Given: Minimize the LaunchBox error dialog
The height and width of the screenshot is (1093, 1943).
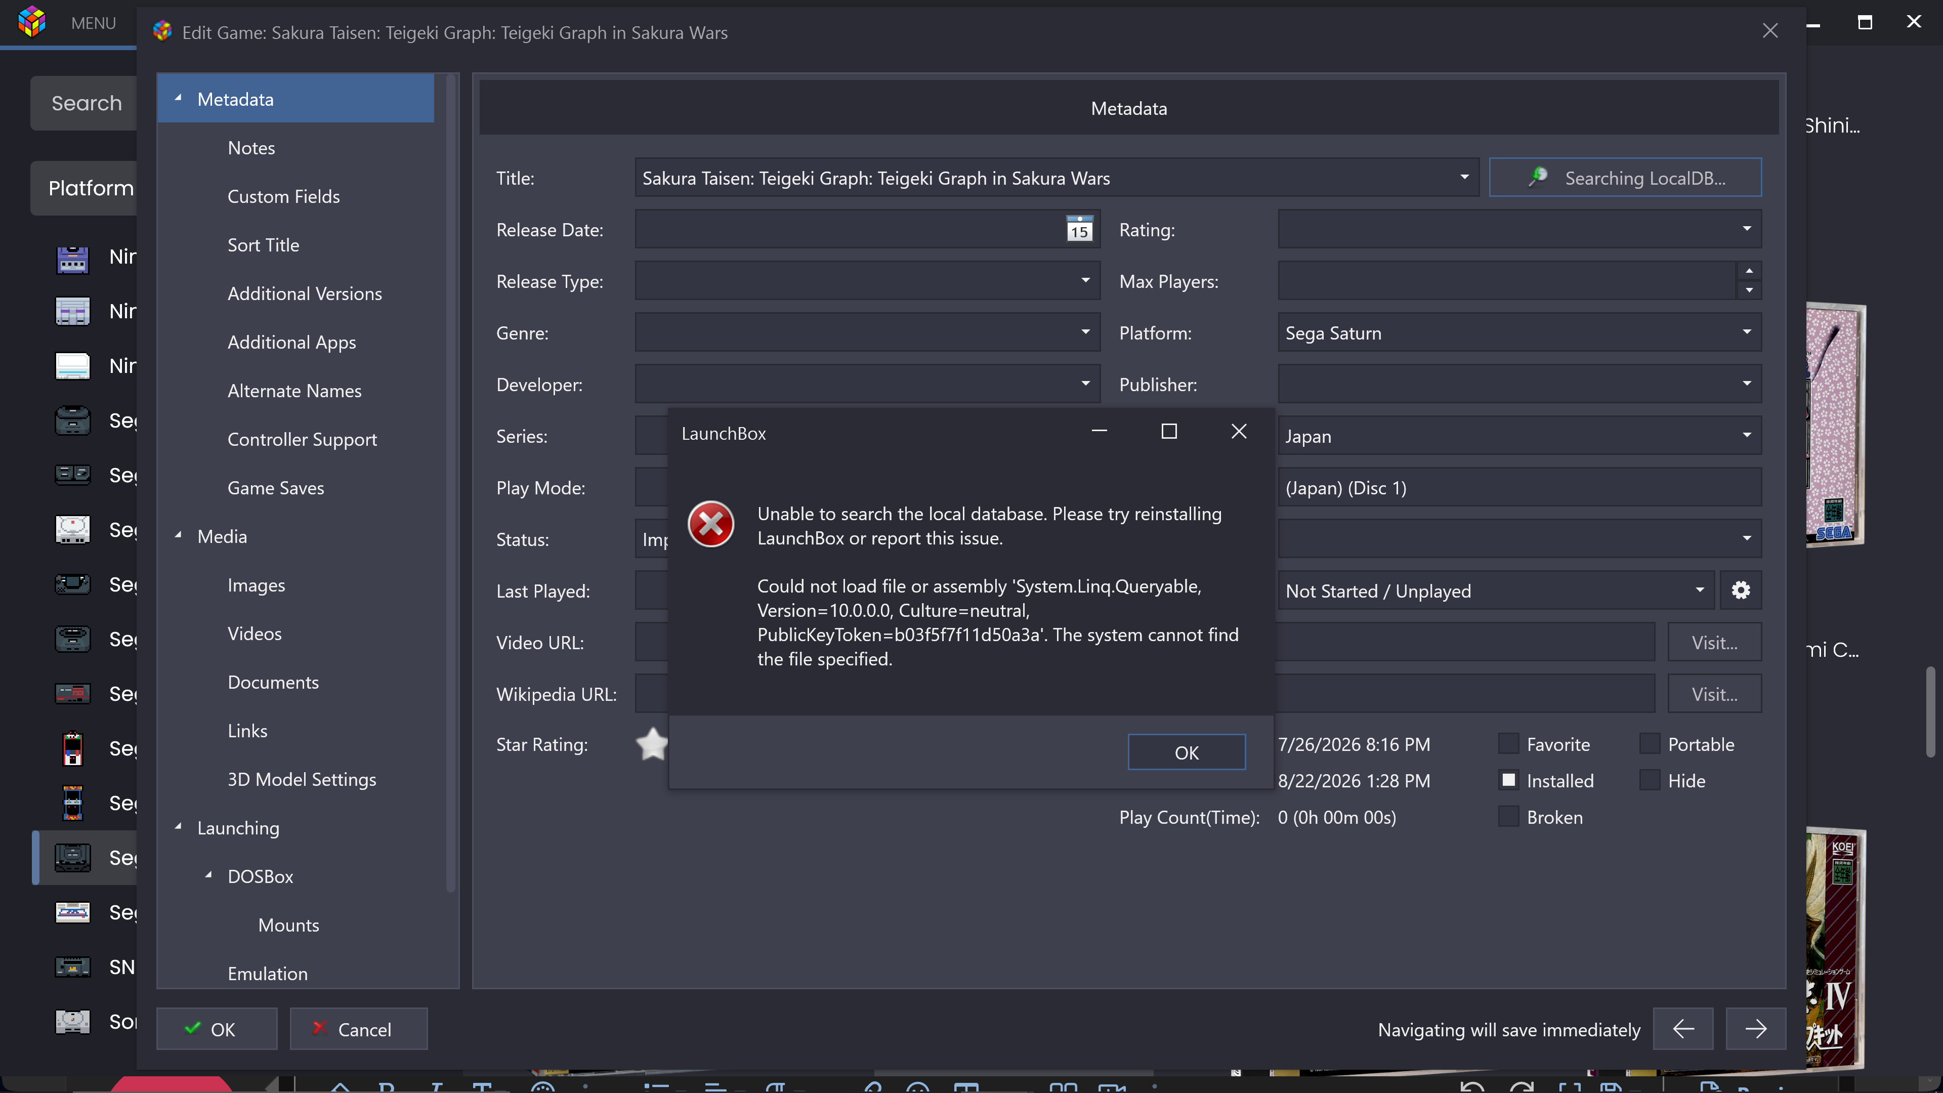Looking at the screenshot, I should point(1099,432).
